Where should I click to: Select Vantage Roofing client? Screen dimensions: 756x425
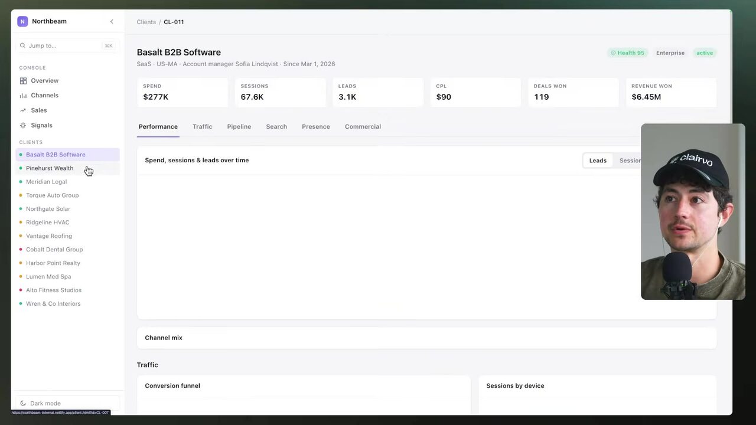pos(67,236)
